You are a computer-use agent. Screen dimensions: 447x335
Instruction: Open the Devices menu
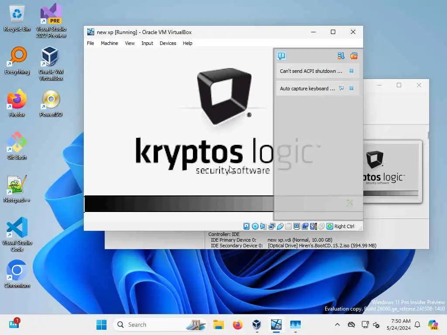click(168, 43)
